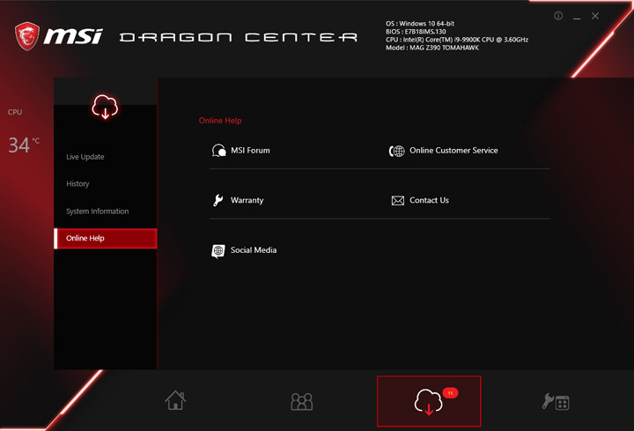634x431 pixels.
Task: Open the Contact Us link
Action: (429, 200)
